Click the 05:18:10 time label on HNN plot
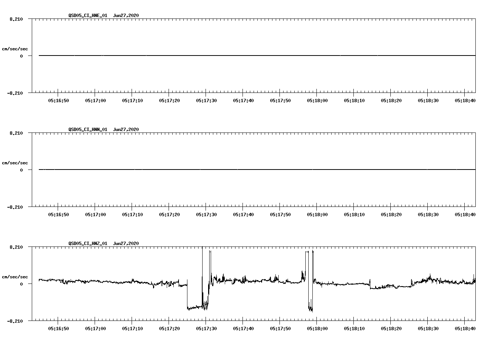502x342 pixels. tap(354, 215)
